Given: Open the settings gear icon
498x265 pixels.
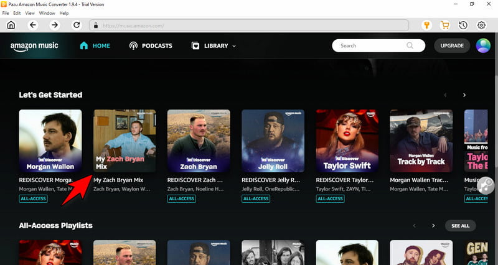Looking at the screenshot, I should click(x=481, y=25).
